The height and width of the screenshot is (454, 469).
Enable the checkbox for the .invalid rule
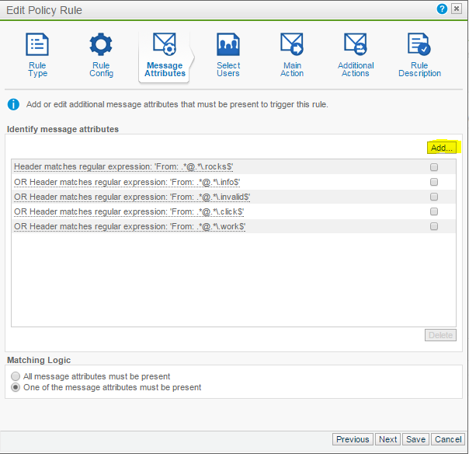434,197
